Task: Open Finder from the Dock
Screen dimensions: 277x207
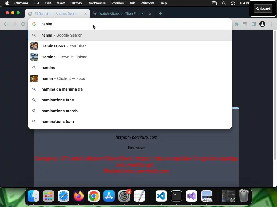Action: (33, 196)
